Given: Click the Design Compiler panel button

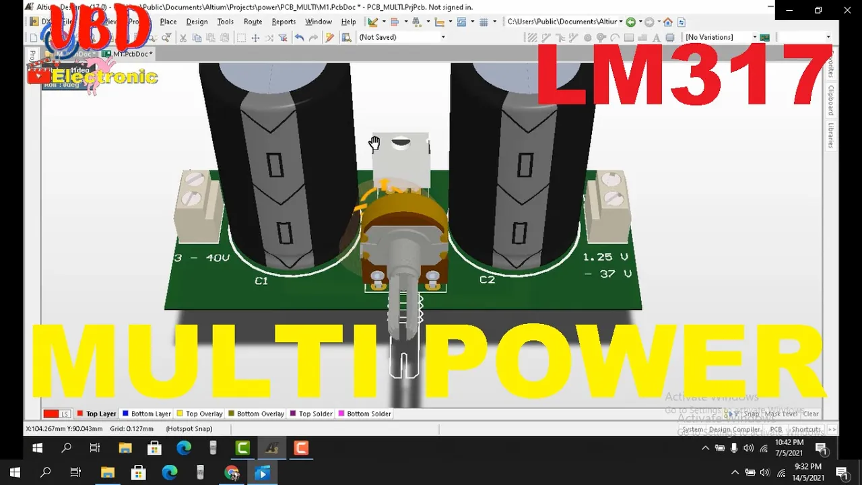Looking at the screenshot, I should [x=735, y=429].
